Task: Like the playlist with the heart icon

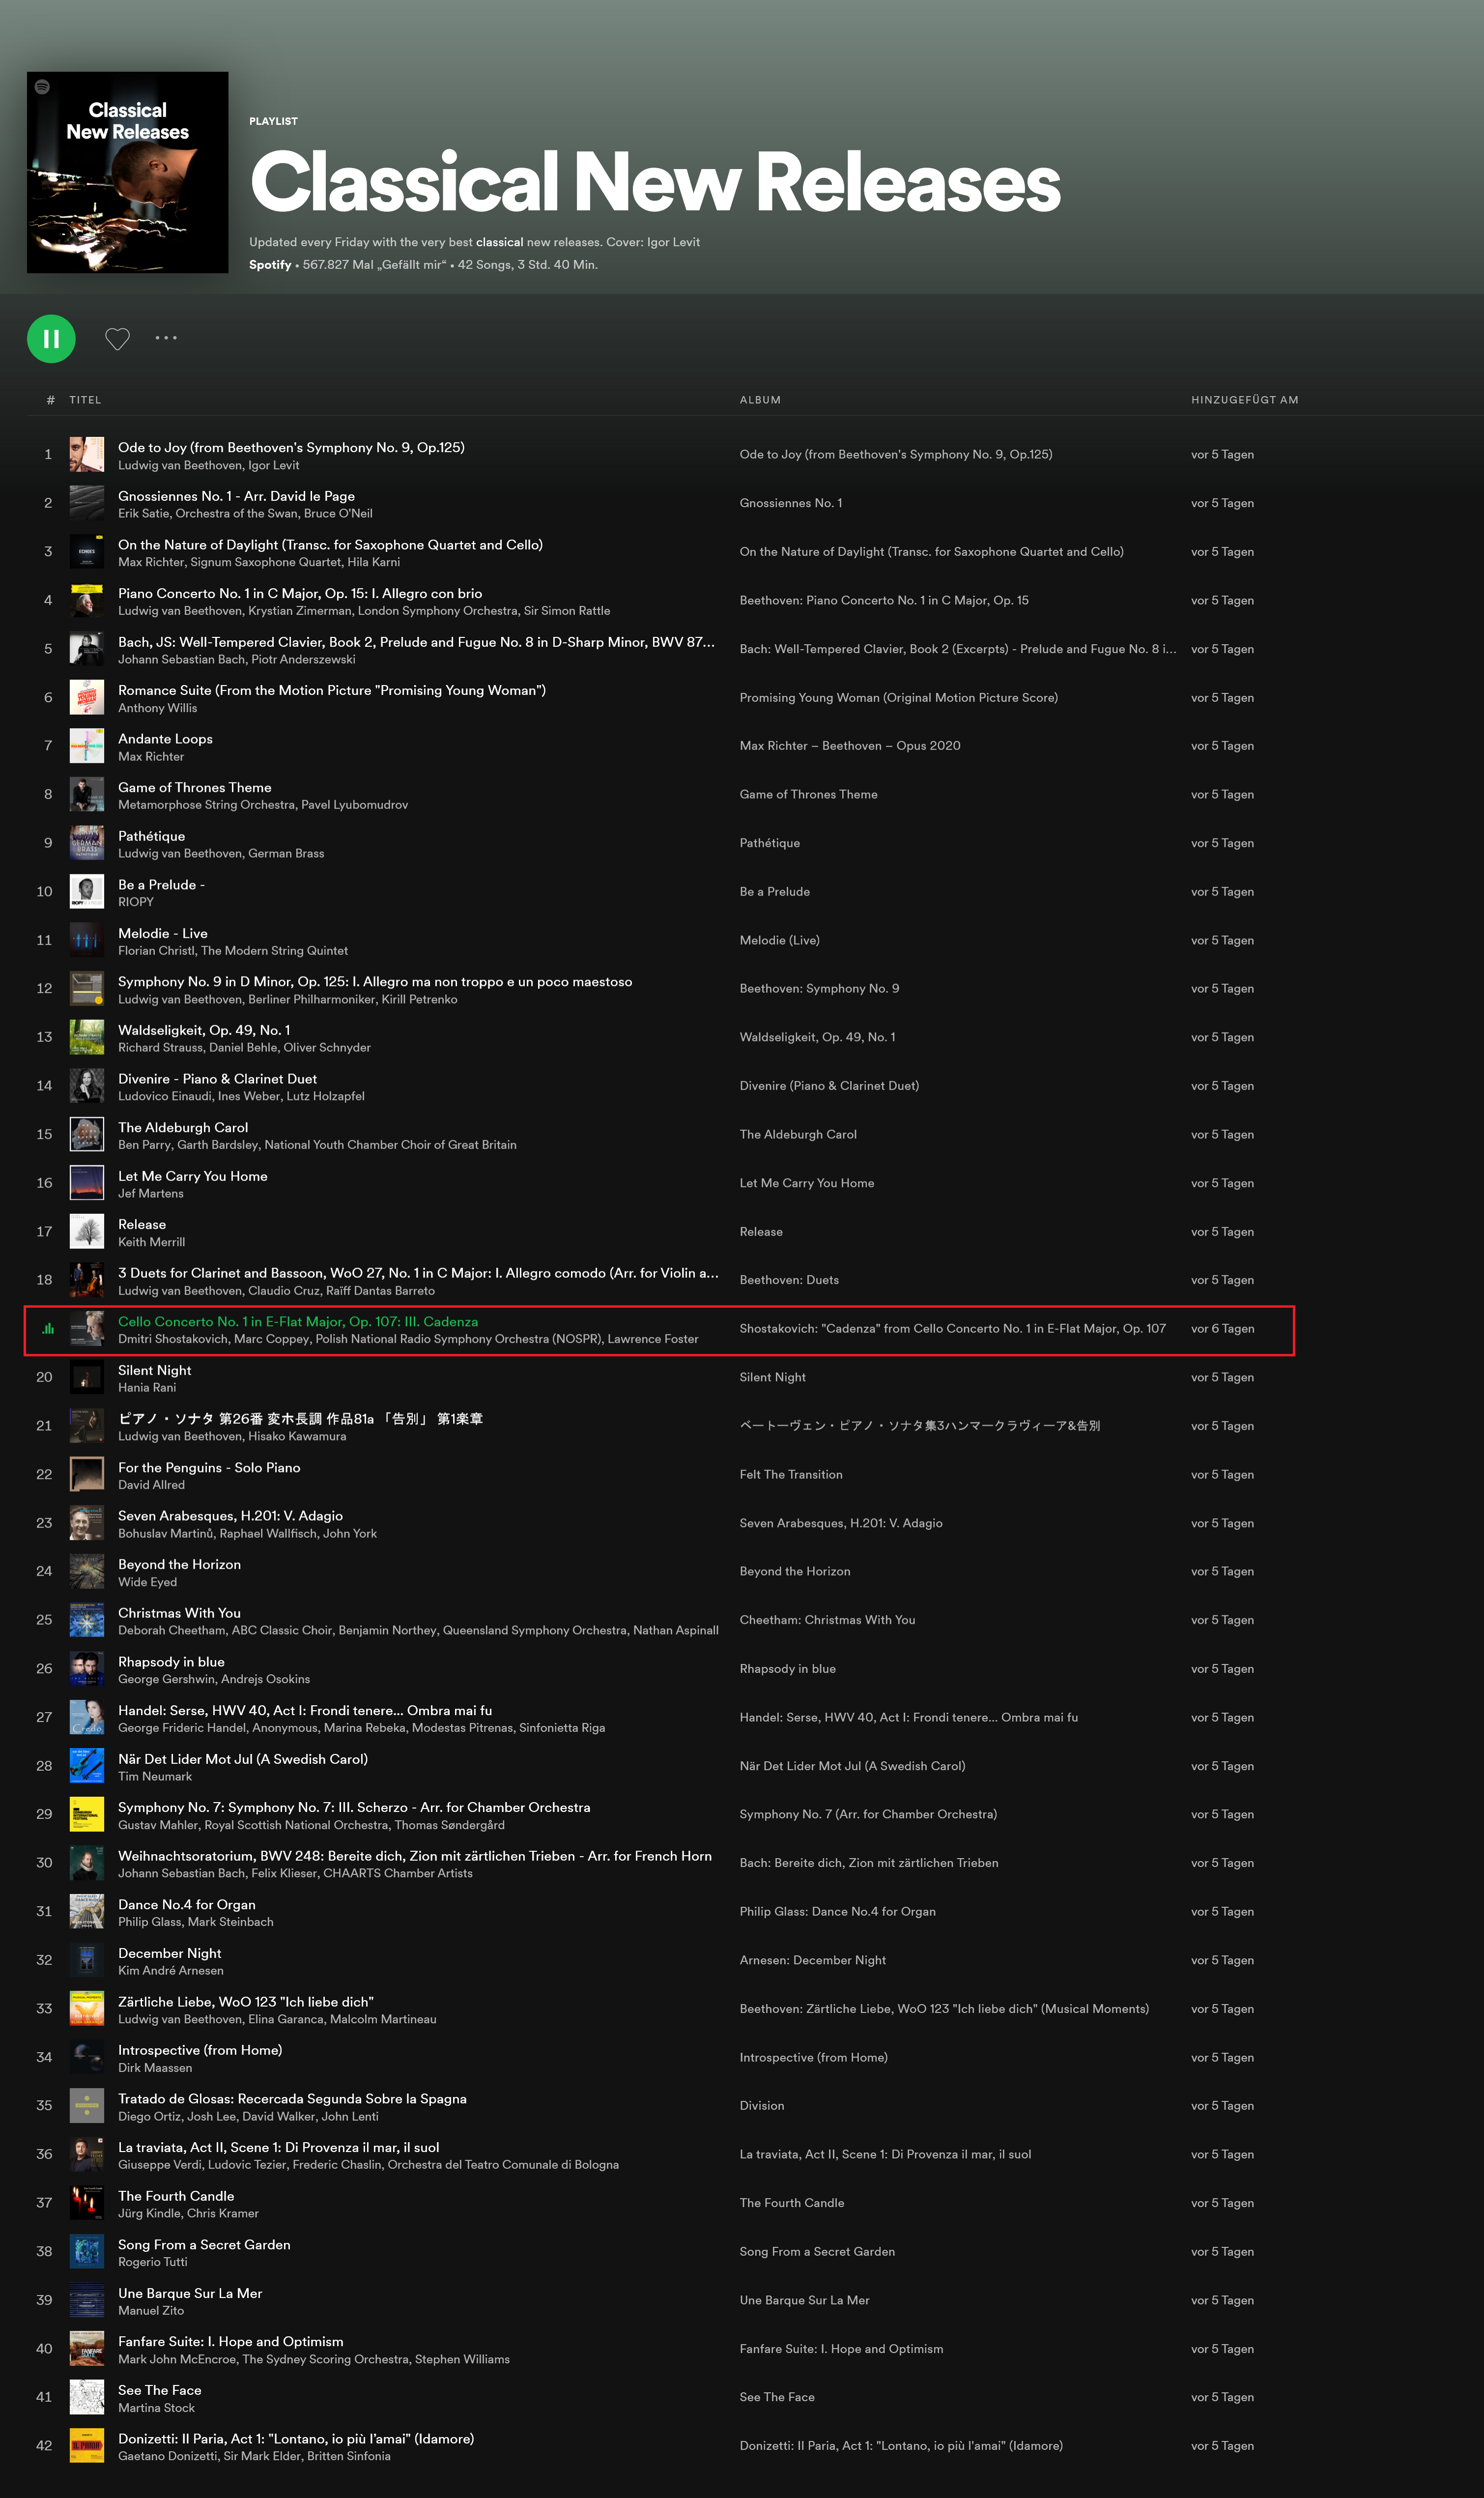Action: (x=117, y=339)
